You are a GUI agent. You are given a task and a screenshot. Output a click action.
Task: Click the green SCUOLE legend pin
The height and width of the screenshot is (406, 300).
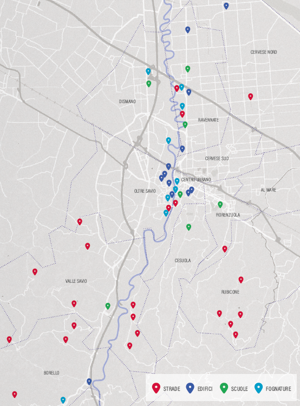pos(224,388)
